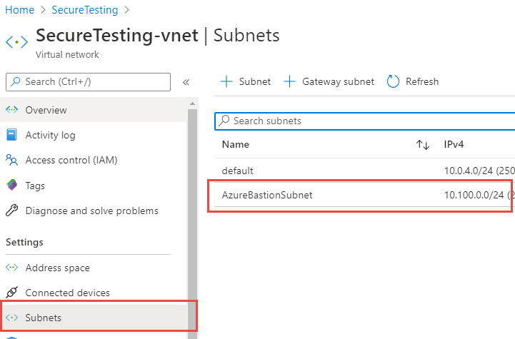This screenshot has height=339, width=515.
Task: Add a new Subnet from the toolbar
Action: [x=245, y=81]
